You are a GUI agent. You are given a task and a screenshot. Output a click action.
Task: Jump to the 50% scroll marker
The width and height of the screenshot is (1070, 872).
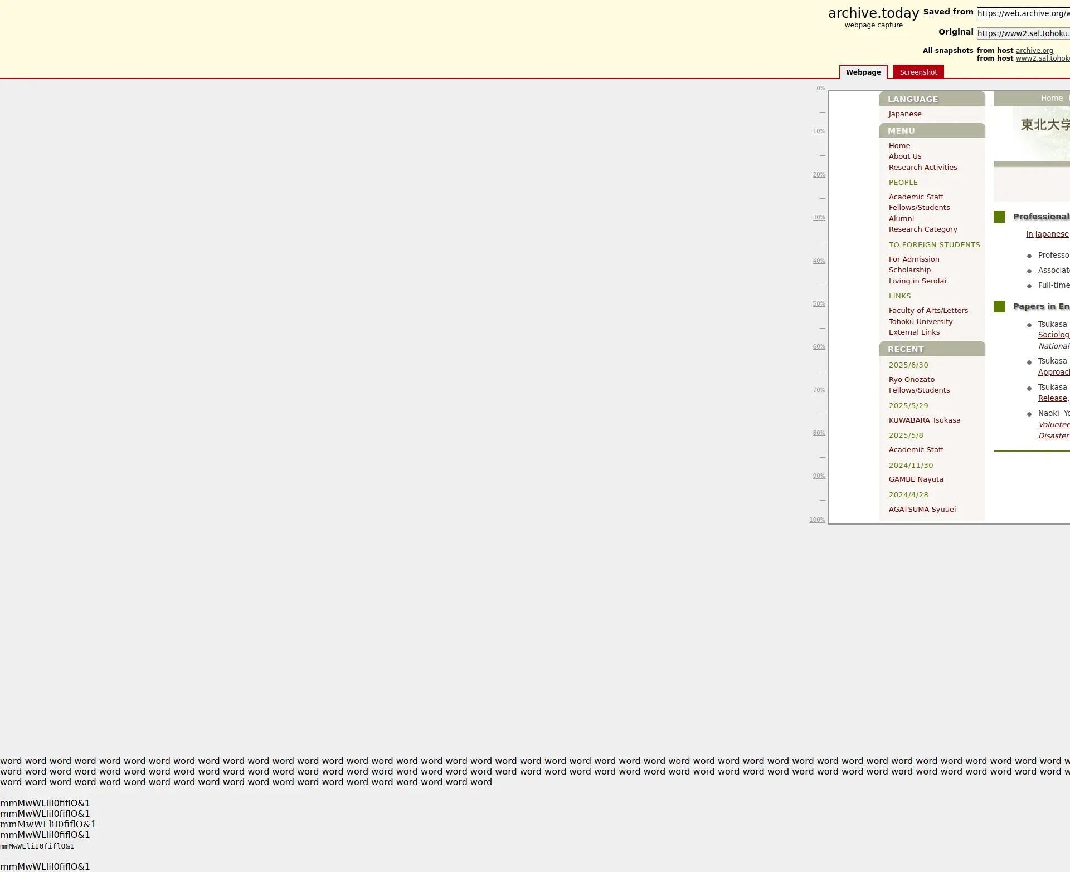pos(819,304)
